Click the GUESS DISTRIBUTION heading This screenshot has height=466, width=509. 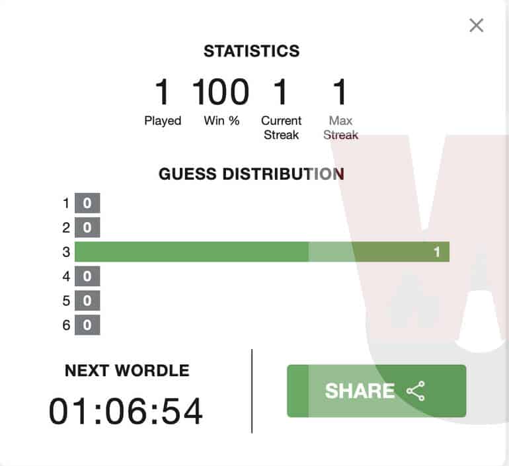click(251, 174)
